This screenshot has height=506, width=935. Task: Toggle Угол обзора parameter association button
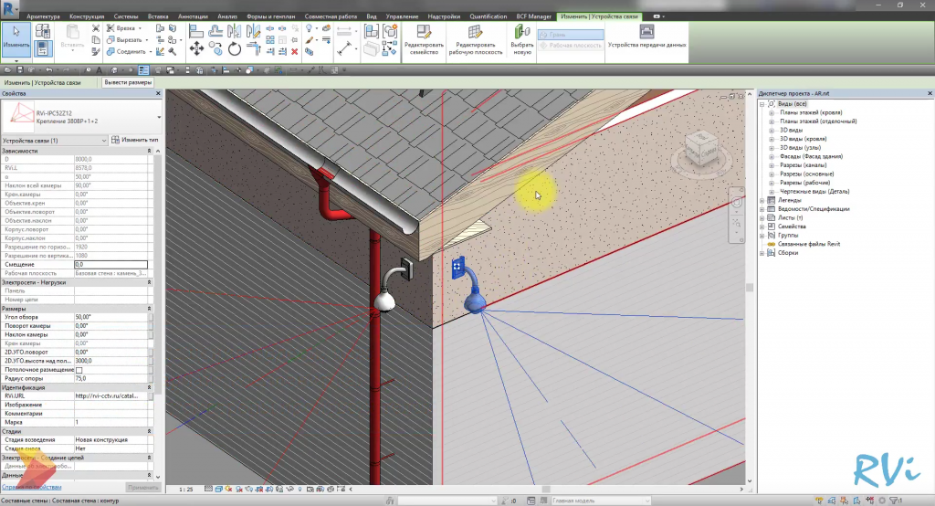[151, 317]
